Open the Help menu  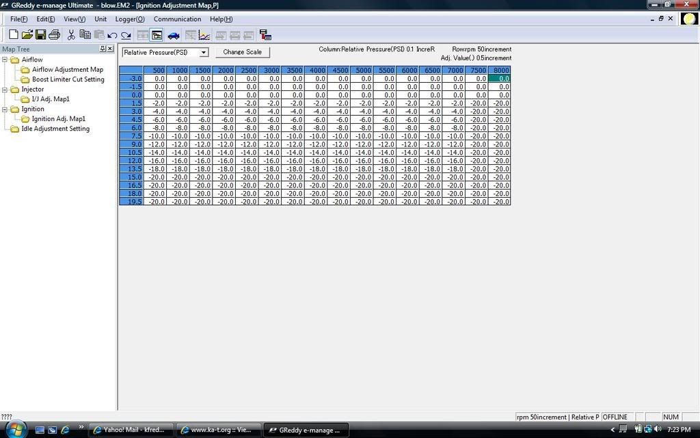coord(221,19)
